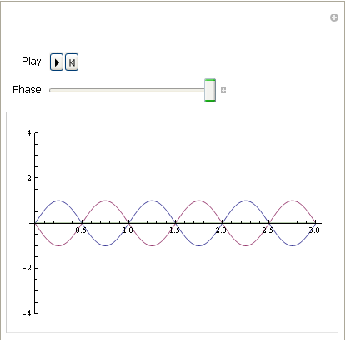Click the "Play" label text

pyautogui.click(x=32, y=62)
